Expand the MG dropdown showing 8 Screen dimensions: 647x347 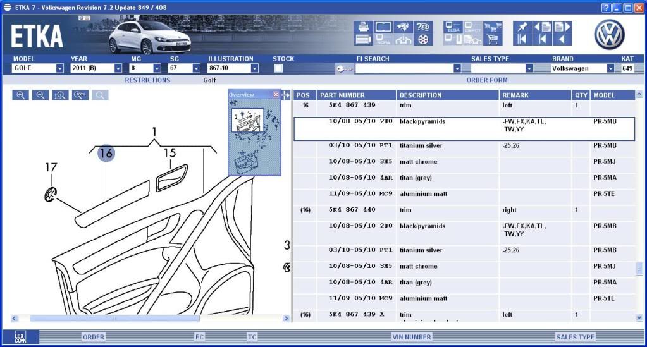[157, 68]
